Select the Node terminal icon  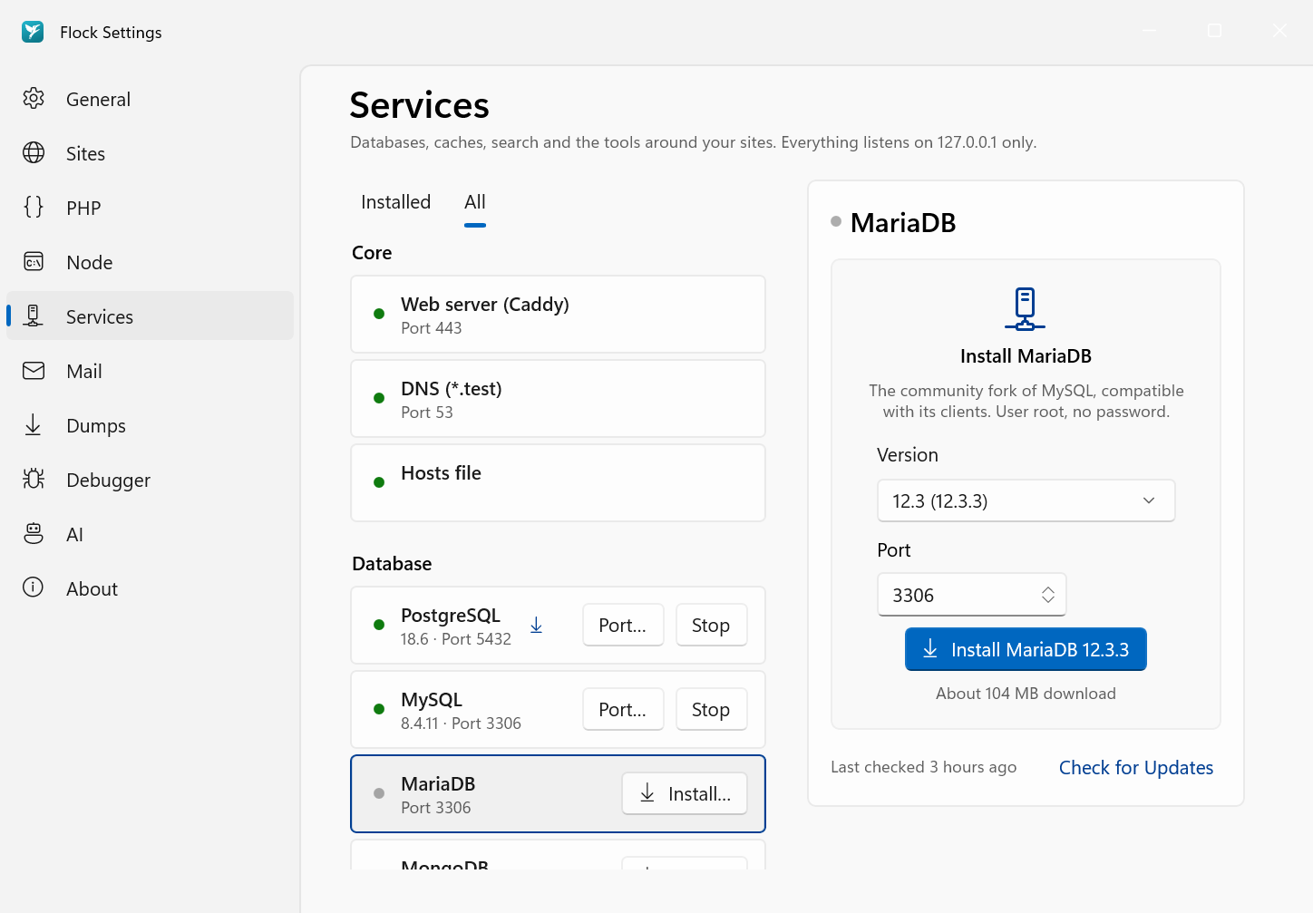tap(34, 262)
